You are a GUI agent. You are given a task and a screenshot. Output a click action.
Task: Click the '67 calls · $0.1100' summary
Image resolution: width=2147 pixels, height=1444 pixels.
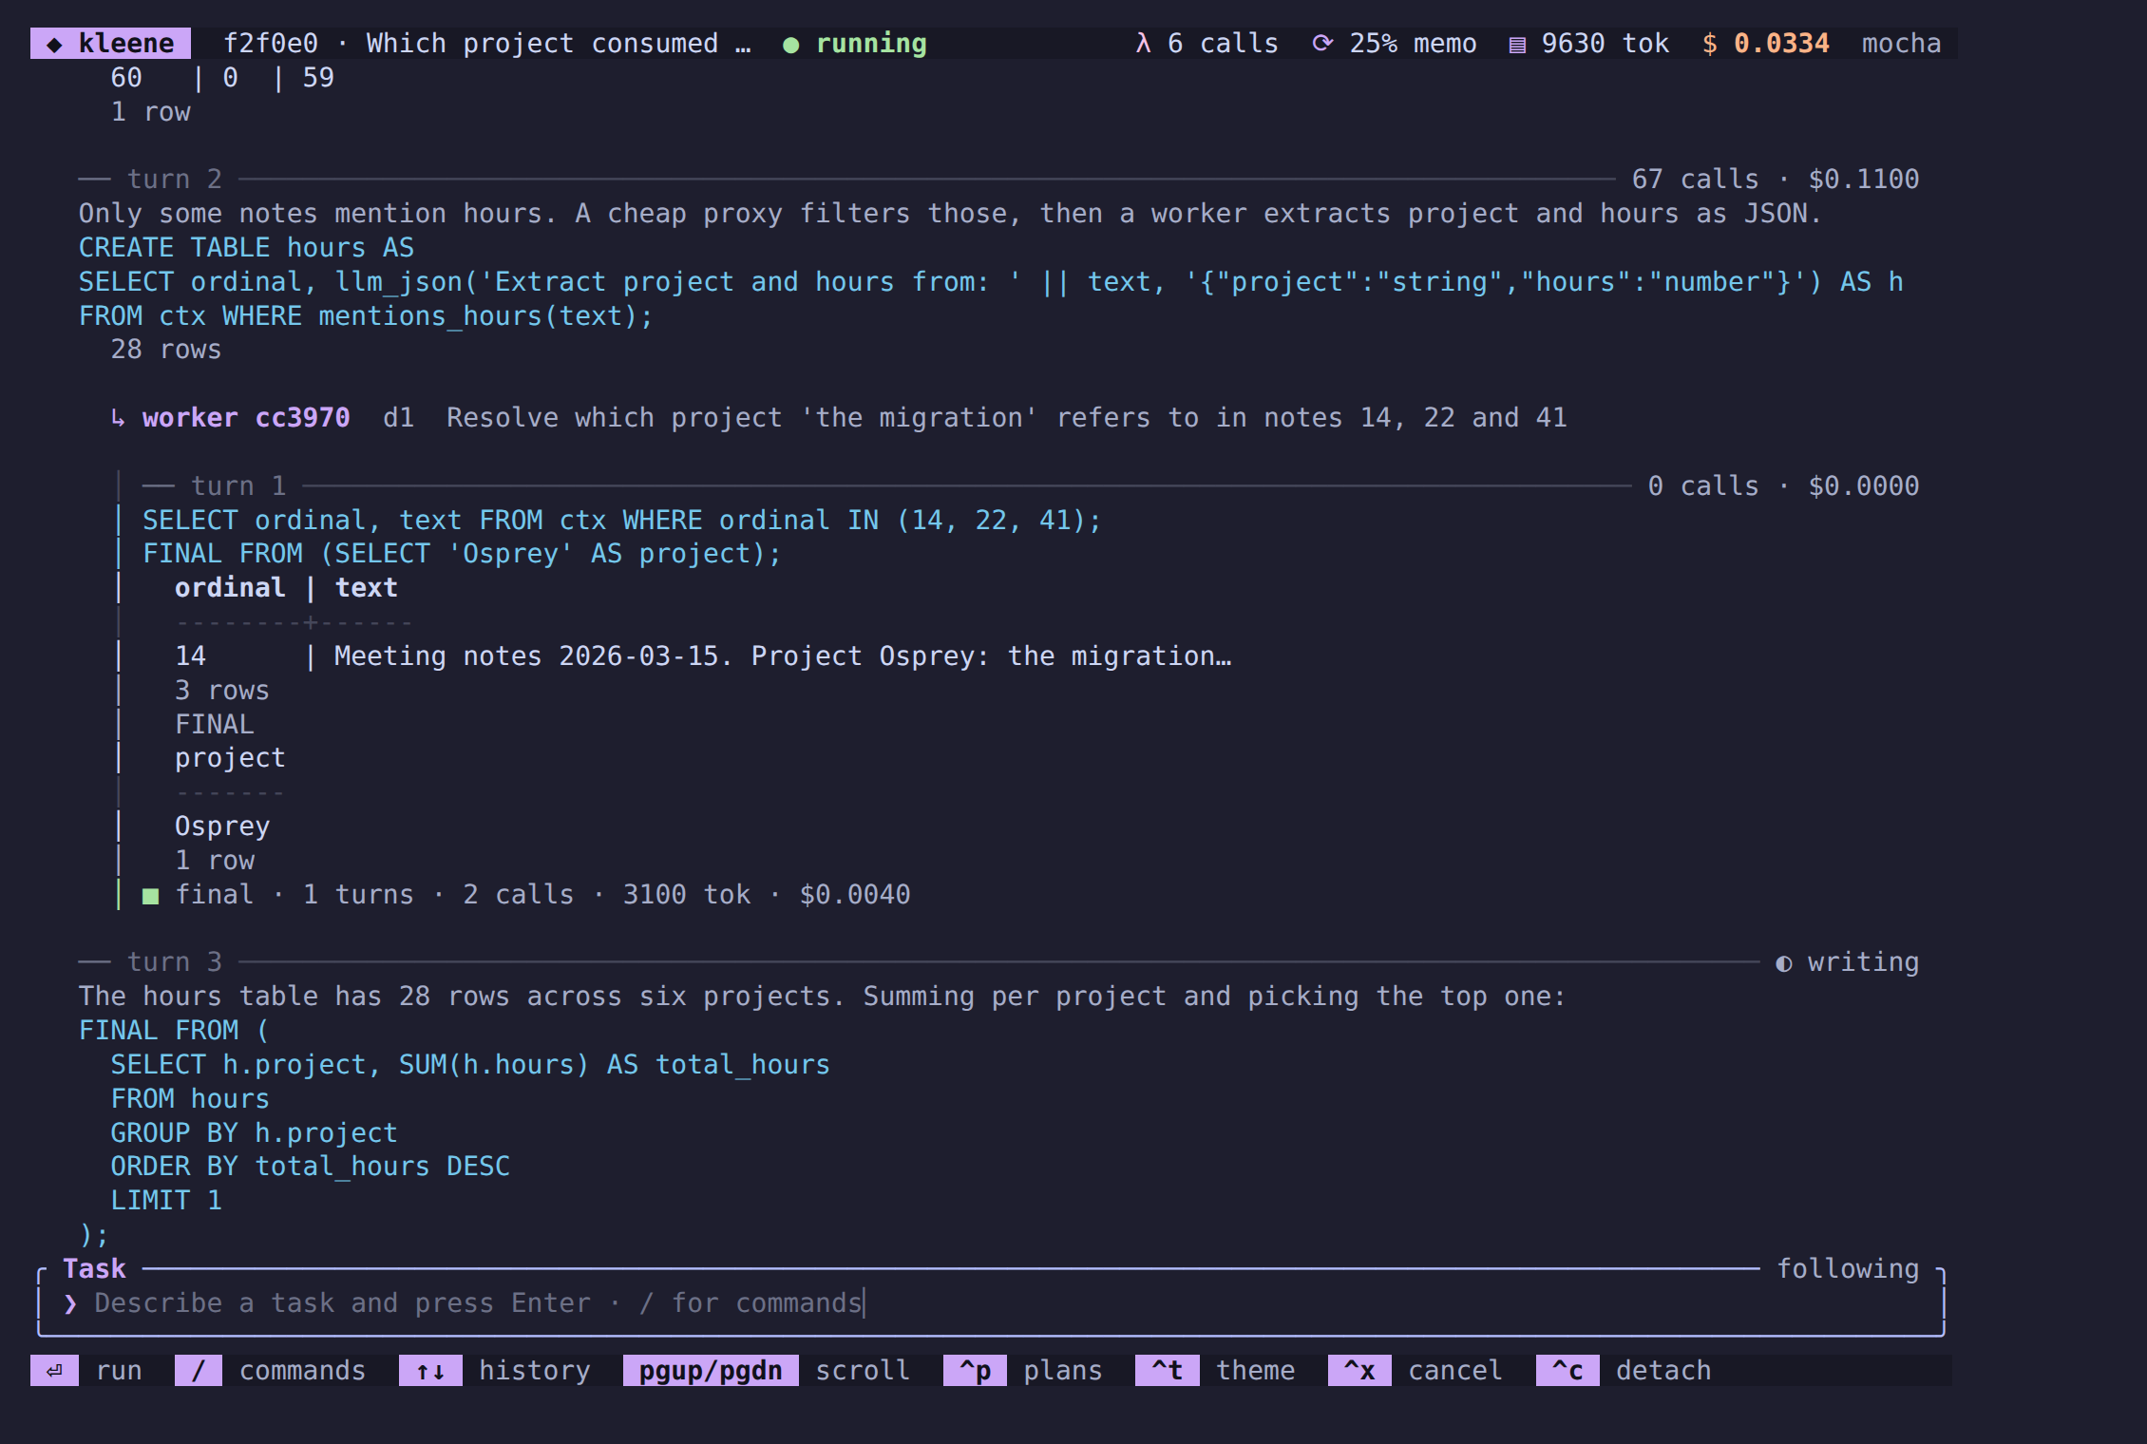pos(1776,180)
